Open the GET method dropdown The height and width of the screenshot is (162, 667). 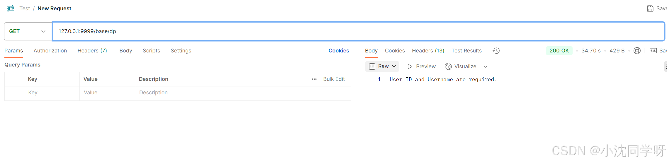[x=28, y=31]
